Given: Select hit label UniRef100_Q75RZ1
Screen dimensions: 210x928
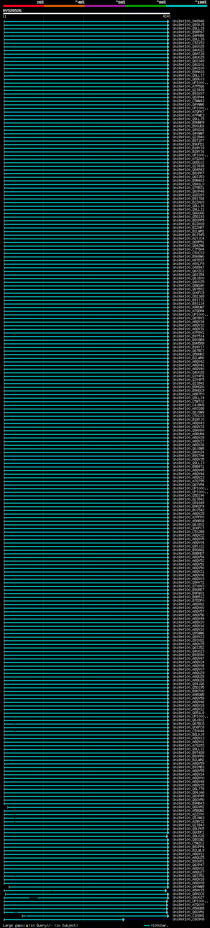Looking at the screenshot, I should pyautogui.click(x=188, y=188).
